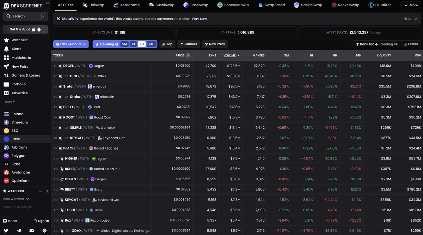
Task: Expand the More DEXes dropdown
Action: pos(410,5)
